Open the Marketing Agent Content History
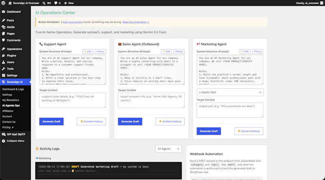This screenshot has height=180, width=325. [249, 131]
